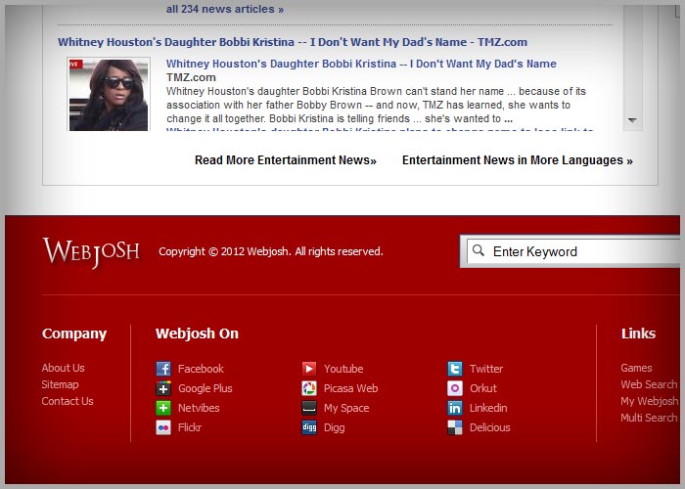Open the About Us page

point(63,368)
